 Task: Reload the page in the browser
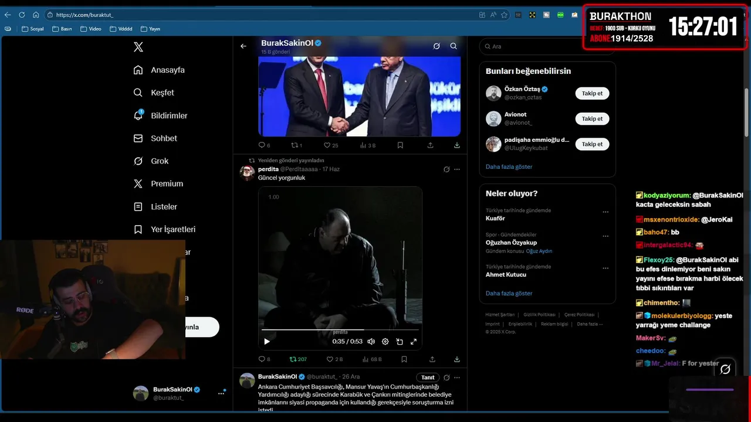[22, 15]
